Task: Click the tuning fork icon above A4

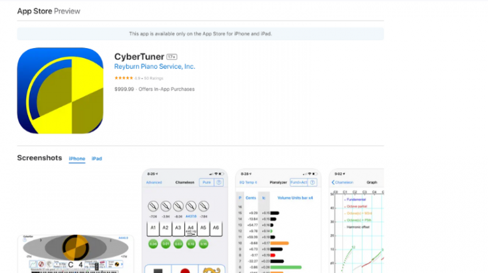Action: 191,206
